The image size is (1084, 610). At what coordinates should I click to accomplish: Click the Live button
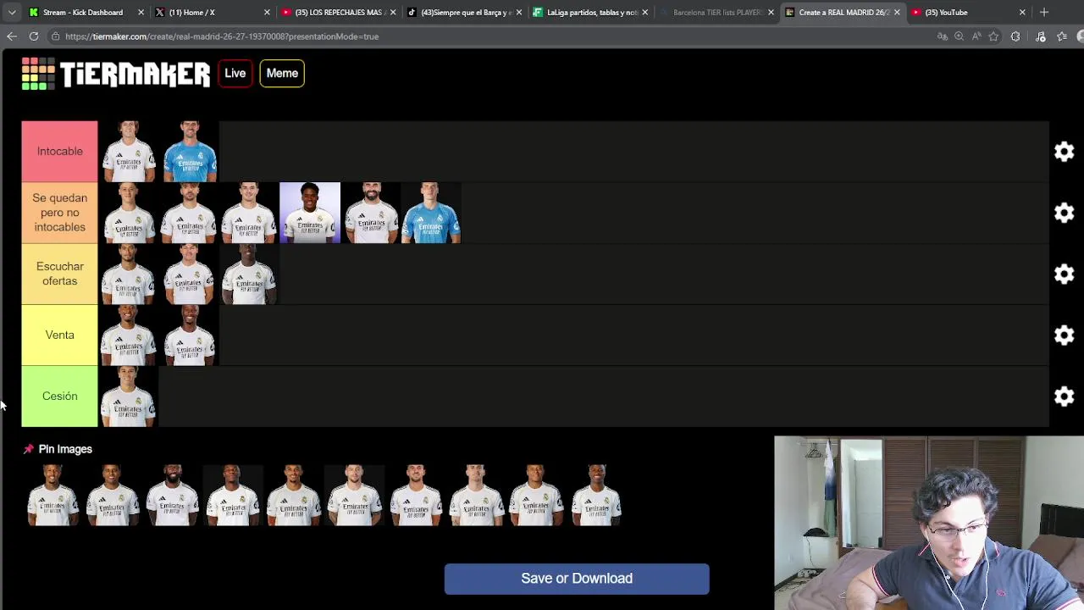(235, 74)
